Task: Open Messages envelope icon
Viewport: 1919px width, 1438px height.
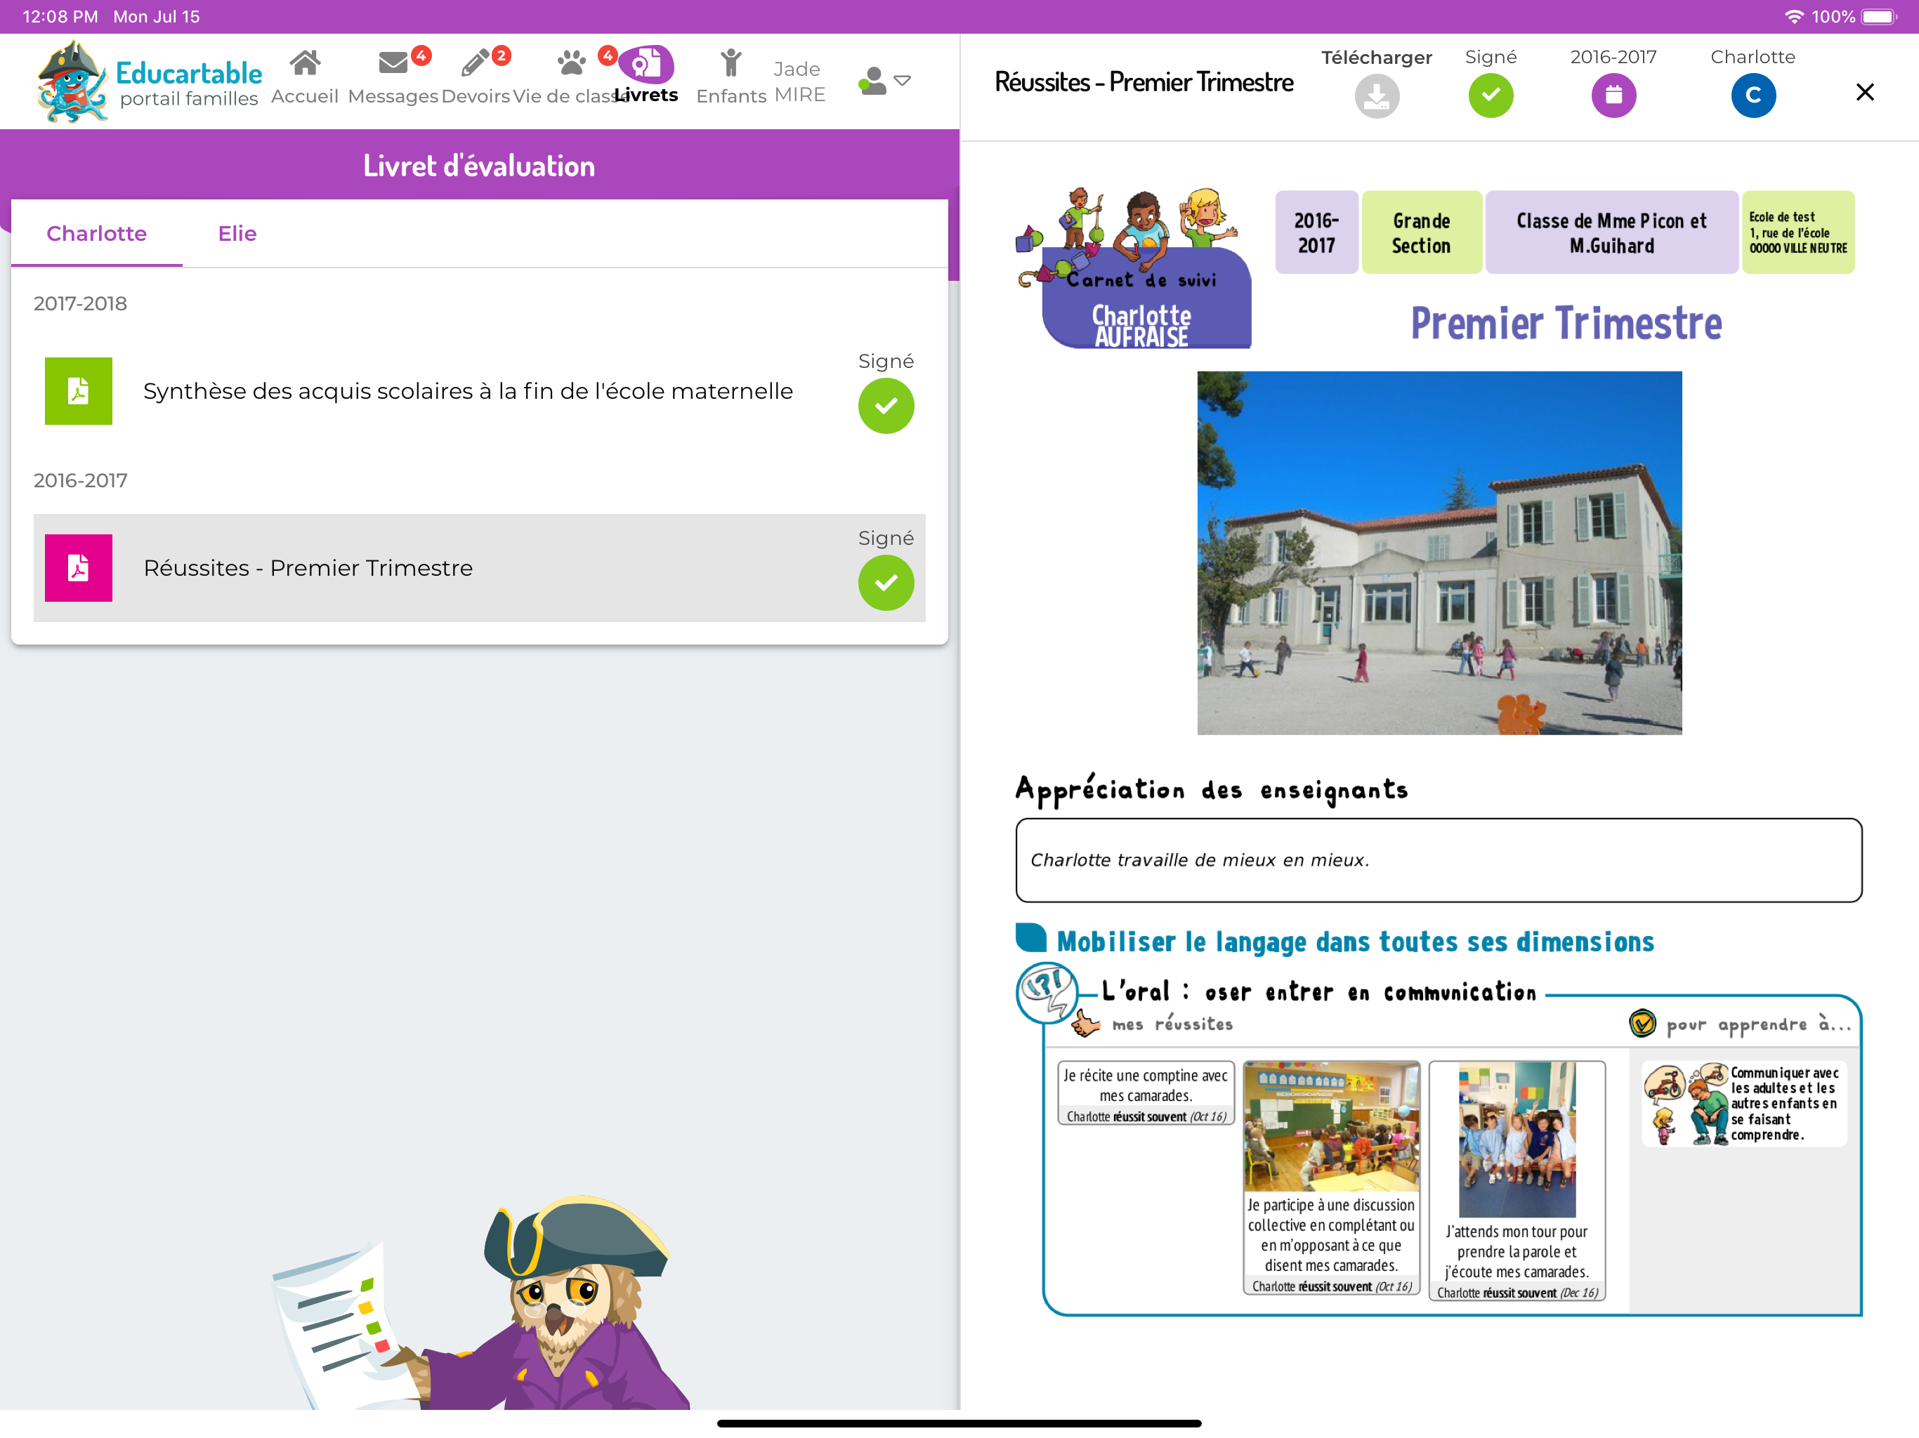Action: pos(393,62)
